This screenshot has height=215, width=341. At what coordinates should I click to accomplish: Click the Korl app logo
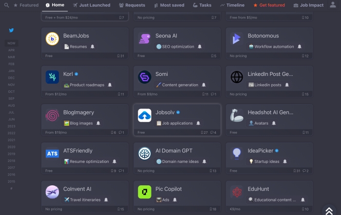[x=52, y=77]
